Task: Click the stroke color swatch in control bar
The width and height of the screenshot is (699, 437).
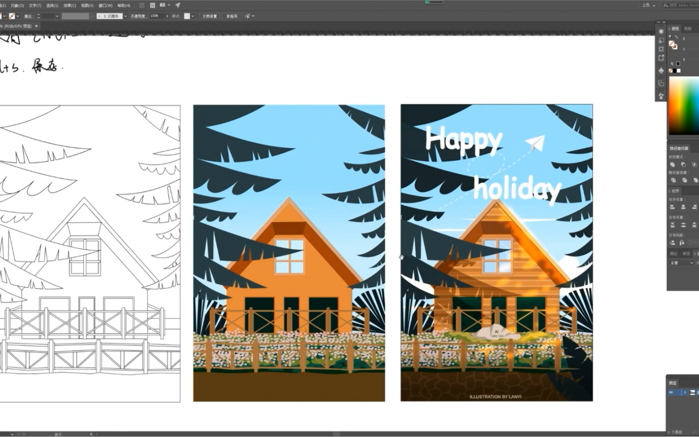Action: [x=12, y=16]
